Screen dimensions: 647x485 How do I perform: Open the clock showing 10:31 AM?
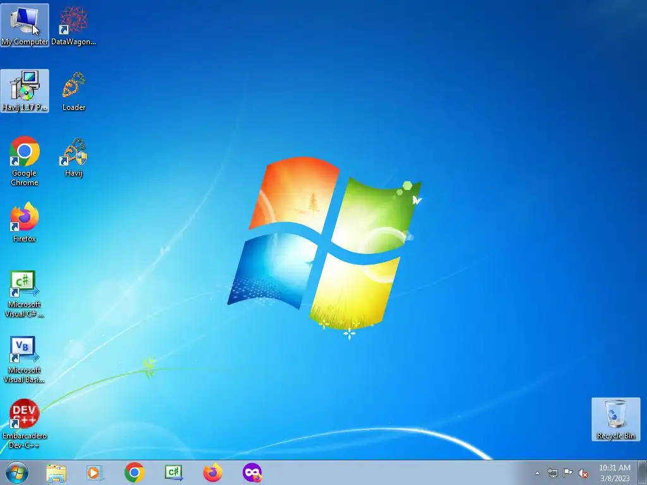[614, 473]
